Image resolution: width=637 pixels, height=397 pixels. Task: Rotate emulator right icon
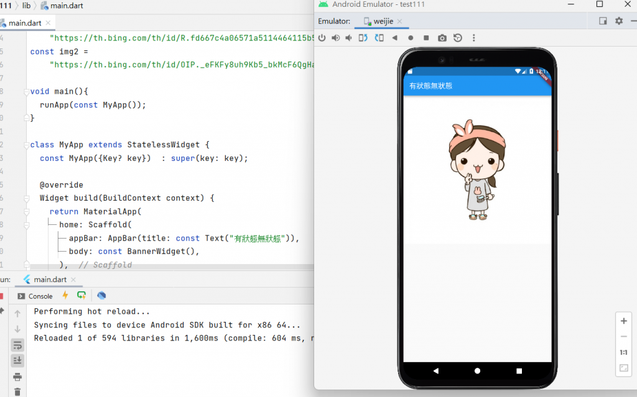(379, 38)
